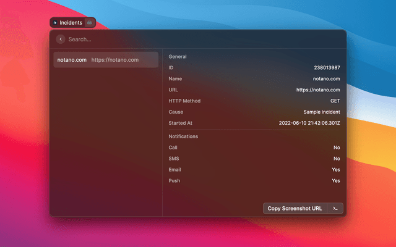Click the incident ID value 238013987
The image size is (396, 247).
click(327, 67)
